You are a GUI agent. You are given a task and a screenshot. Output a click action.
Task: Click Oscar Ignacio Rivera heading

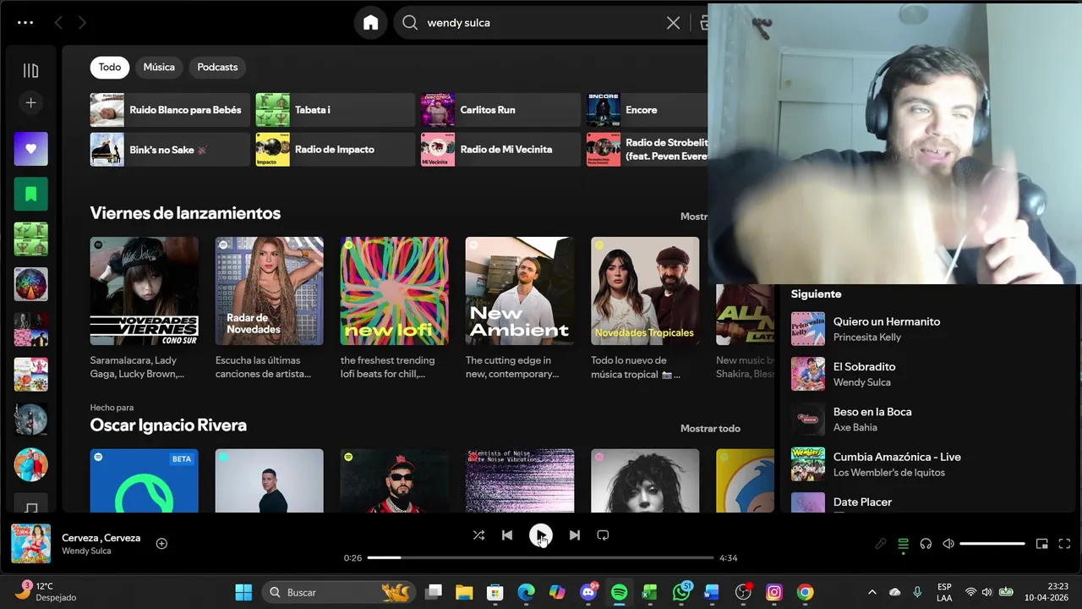click(x=168, y=425)
